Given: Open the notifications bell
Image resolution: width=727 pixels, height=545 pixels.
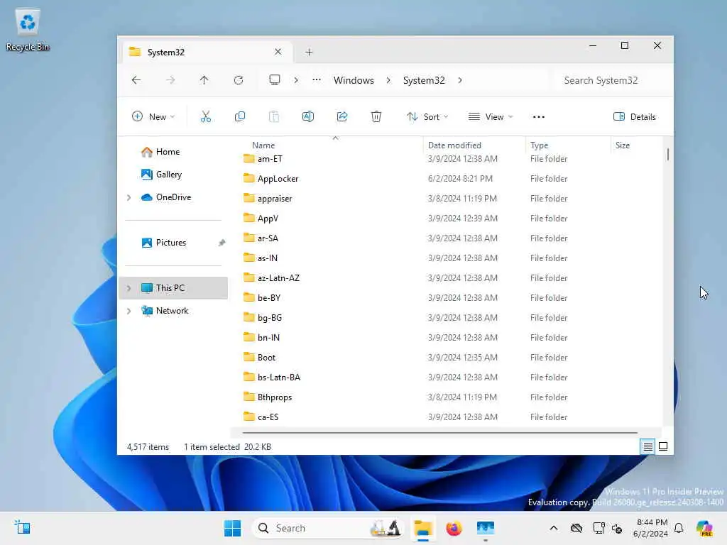Looking at the screenshot, I should click(679, 528).
